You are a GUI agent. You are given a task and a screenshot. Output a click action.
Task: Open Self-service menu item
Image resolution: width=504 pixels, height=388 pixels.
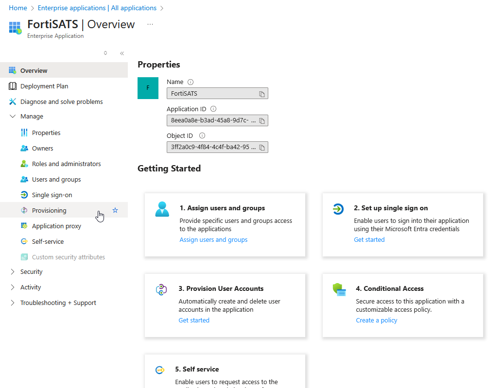click(64, 241)
